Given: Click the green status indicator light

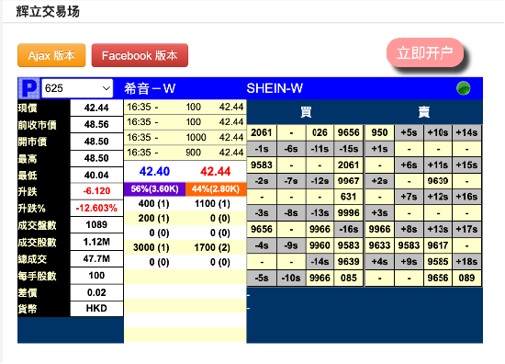Looking at the screenshot, I should pos(463,88).
